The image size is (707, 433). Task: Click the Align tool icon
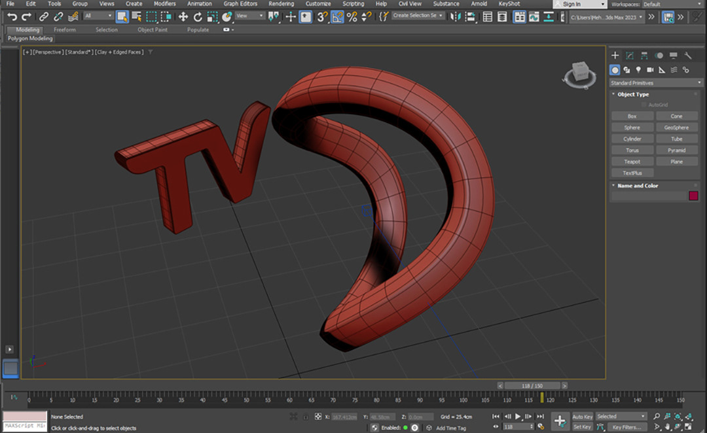point(470,17)
